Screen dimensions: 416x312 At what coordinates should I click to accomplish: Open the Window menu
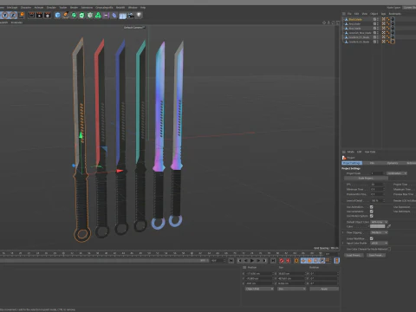[133, 8]
